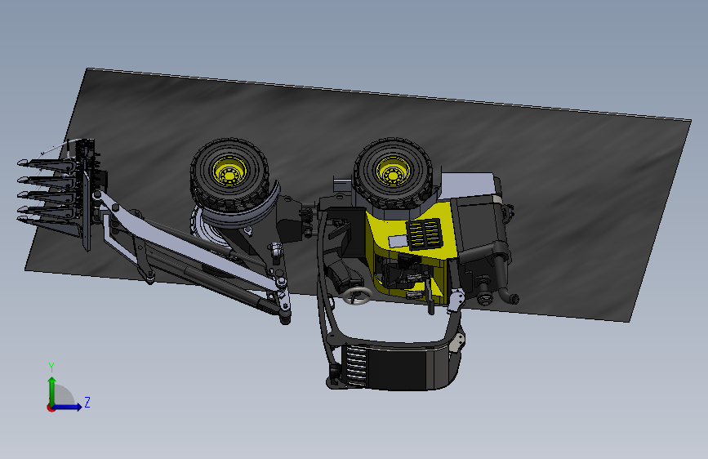Click the blue Z axis arrow of the triad

[68, 407]
